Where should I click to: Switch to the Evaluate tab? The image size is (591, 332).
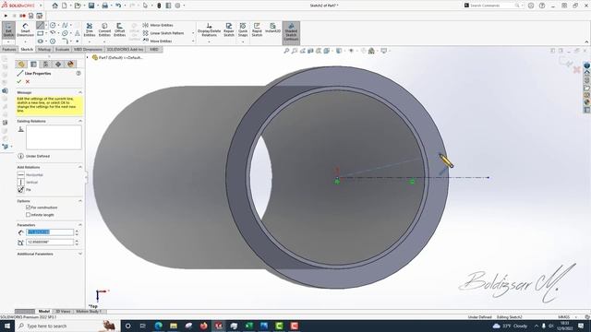(x=62, y=49)
